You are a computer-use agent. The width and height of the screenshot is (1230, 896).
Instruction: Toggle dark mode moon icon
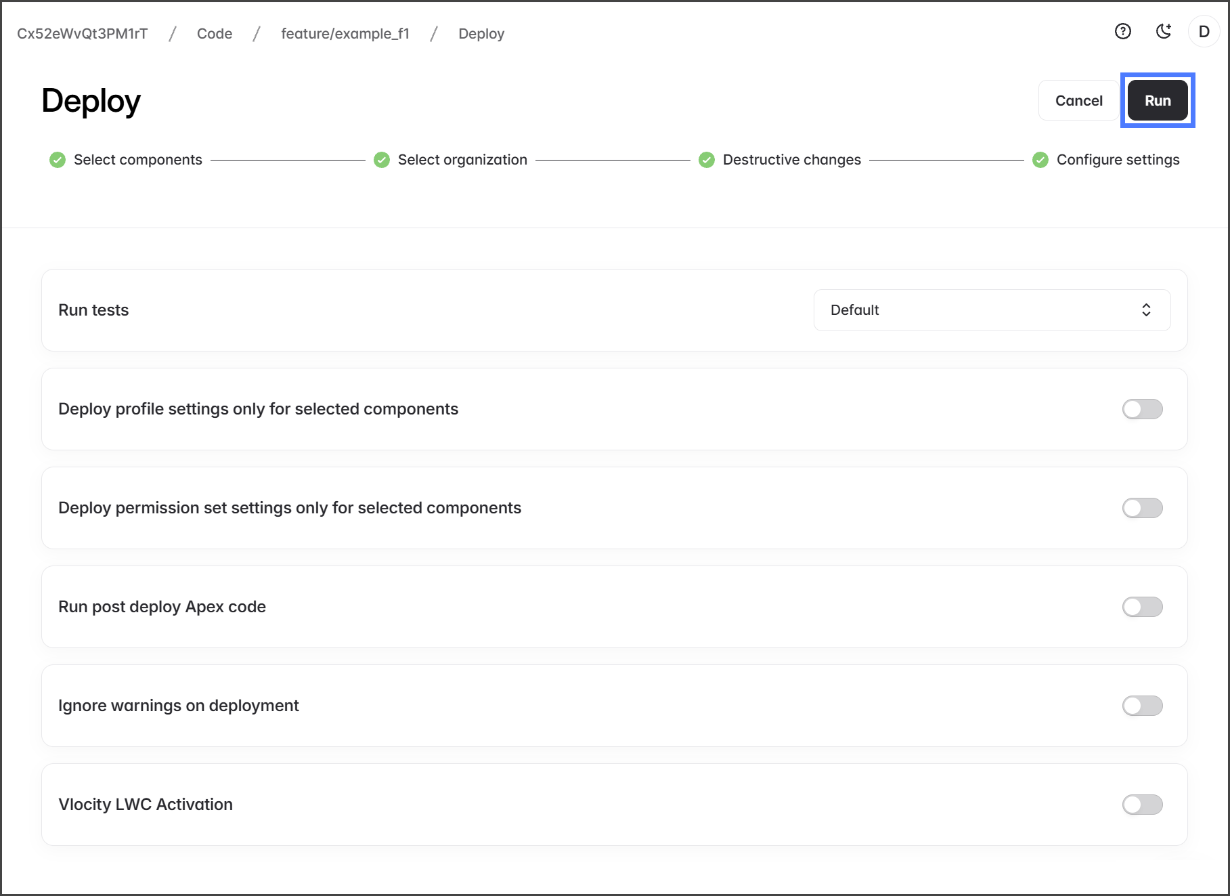[x=1163, y=32]
